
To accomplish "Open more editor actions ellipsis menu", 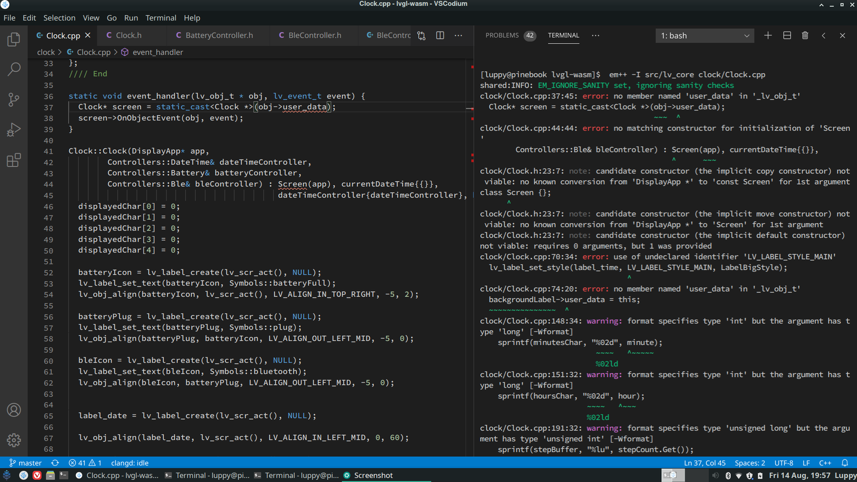I will (x=458, y=36).
